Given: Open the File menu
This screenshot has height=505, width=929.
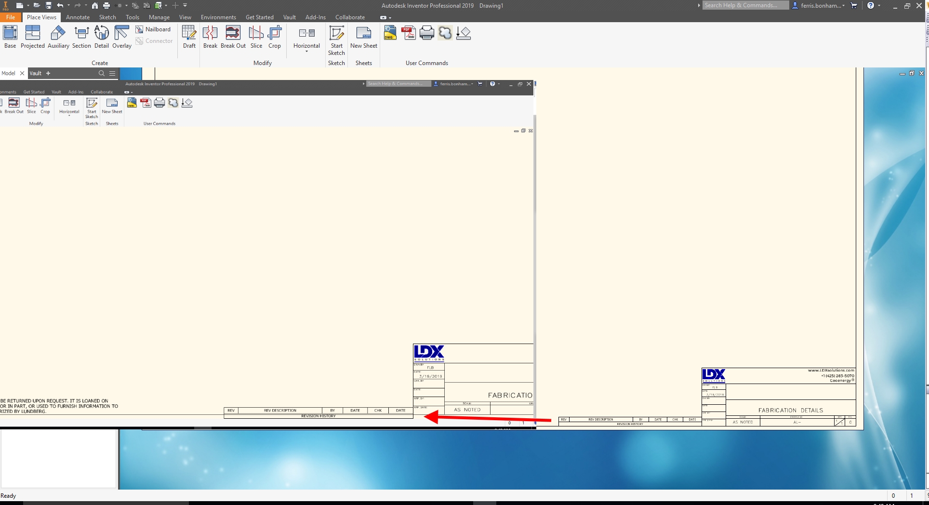Looking at the screenshot, I should (11, 17).
